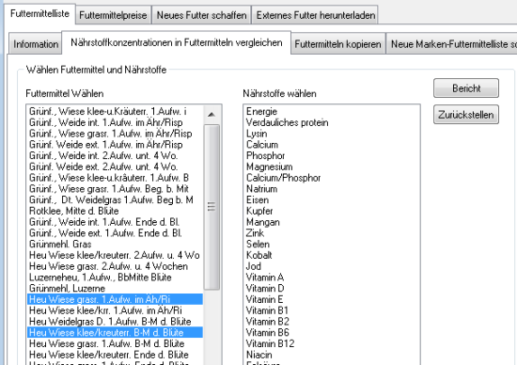Open the Externes Futter herunterladen tab
517x365 pixels.
pyautogui.click(x=315, y=15)
